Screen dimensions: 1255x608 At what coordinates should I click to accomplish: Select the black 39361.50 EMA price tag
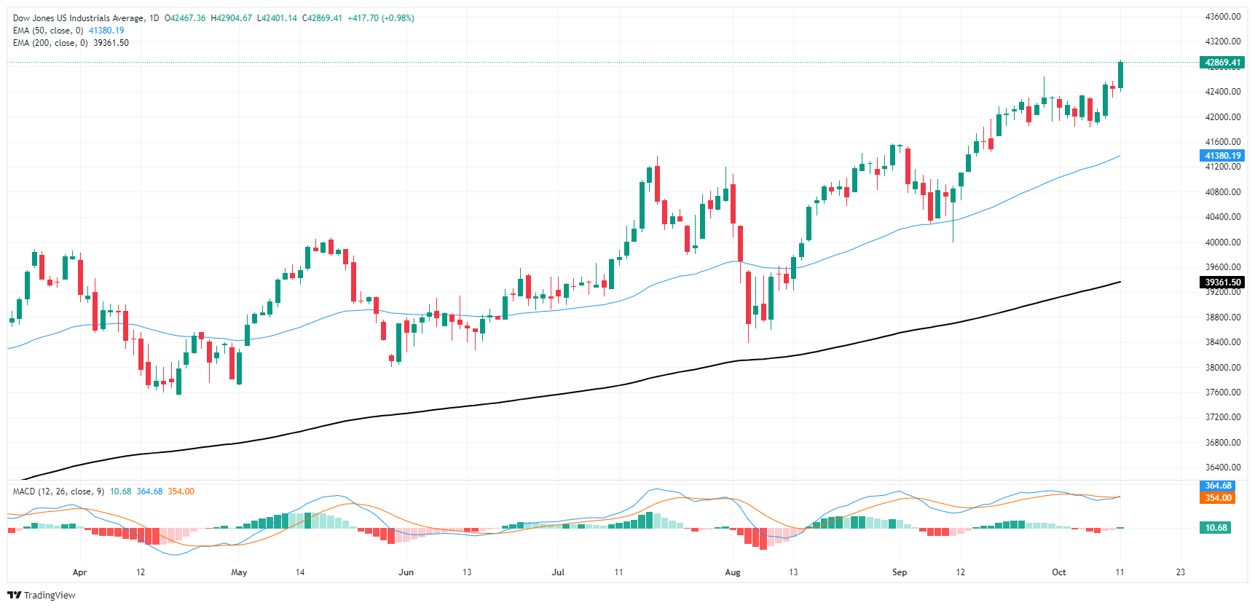[1222, 283]
